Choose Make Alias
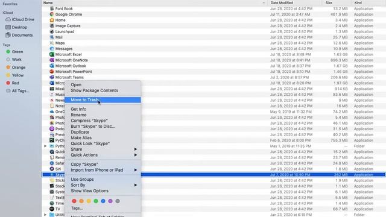The width and height of the screenshot is (386, 217). (103, 138)
